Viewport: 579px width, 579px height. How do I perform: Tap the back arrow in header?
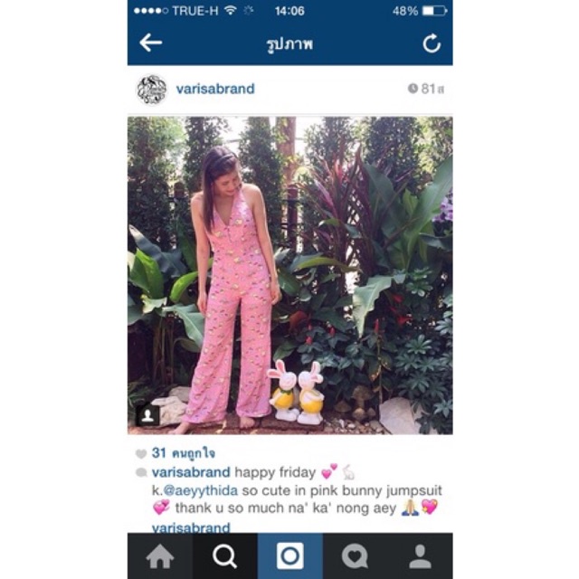pyautogui.click(x=151, y=43)
